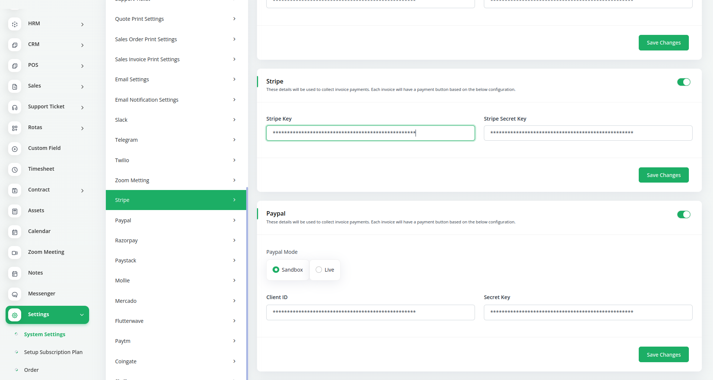Click the Assets sidebar icon

(14, 211)
